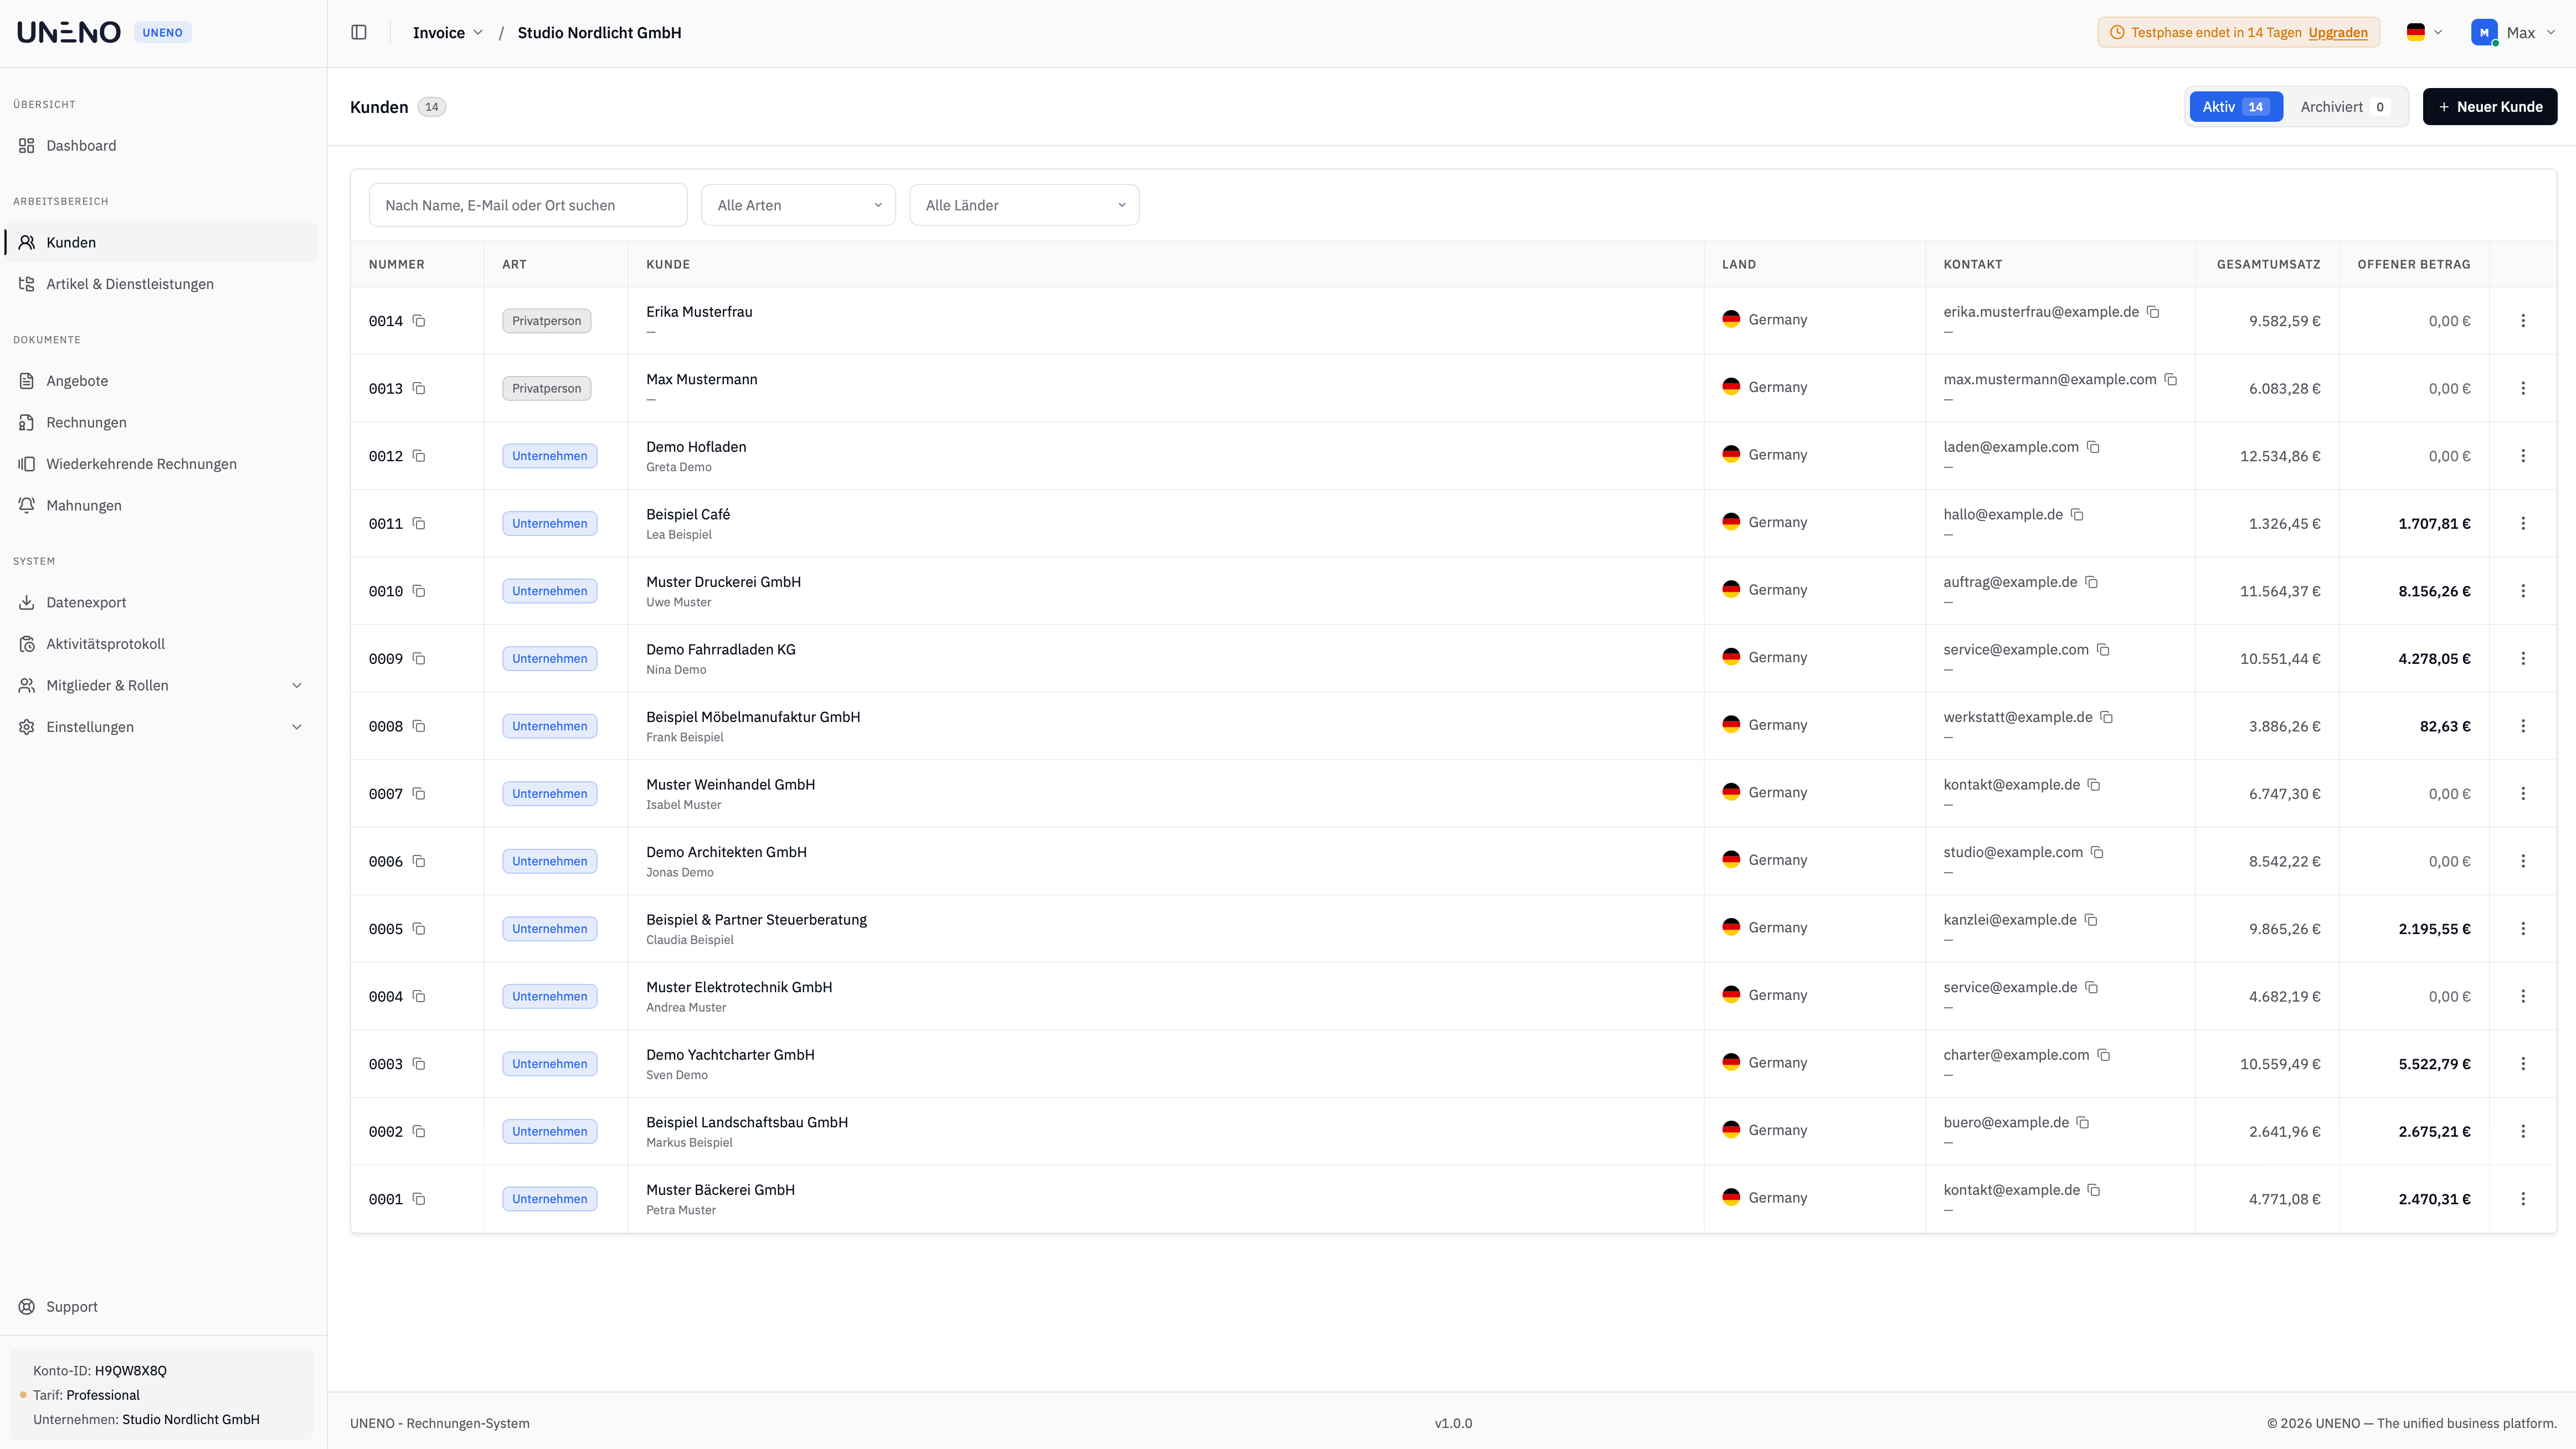This screenshot has height=1449, width=2576.
Task: Open row actions for Muster Elektrotechnik GmbH
Action: pyautogui.click(x=2523, y=996)
